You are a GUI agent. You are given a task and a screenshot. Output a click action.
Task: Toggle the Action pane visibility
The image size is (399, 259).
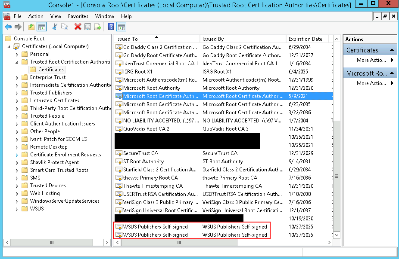pyautogui.click(x=121, y=27)
